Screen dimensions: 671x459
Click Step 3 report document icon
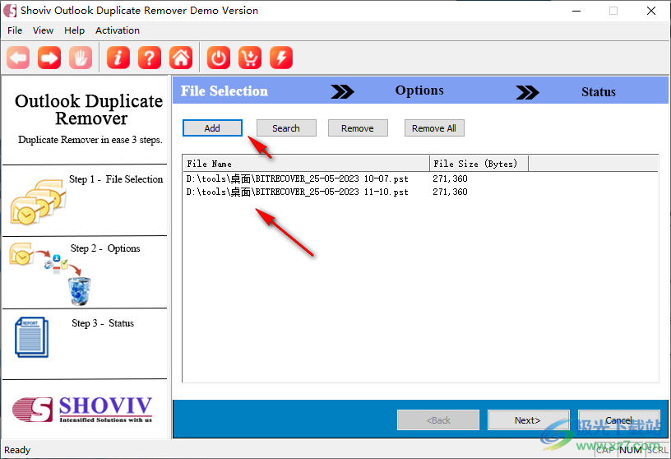pyautogui.click(x=32, y=337)
